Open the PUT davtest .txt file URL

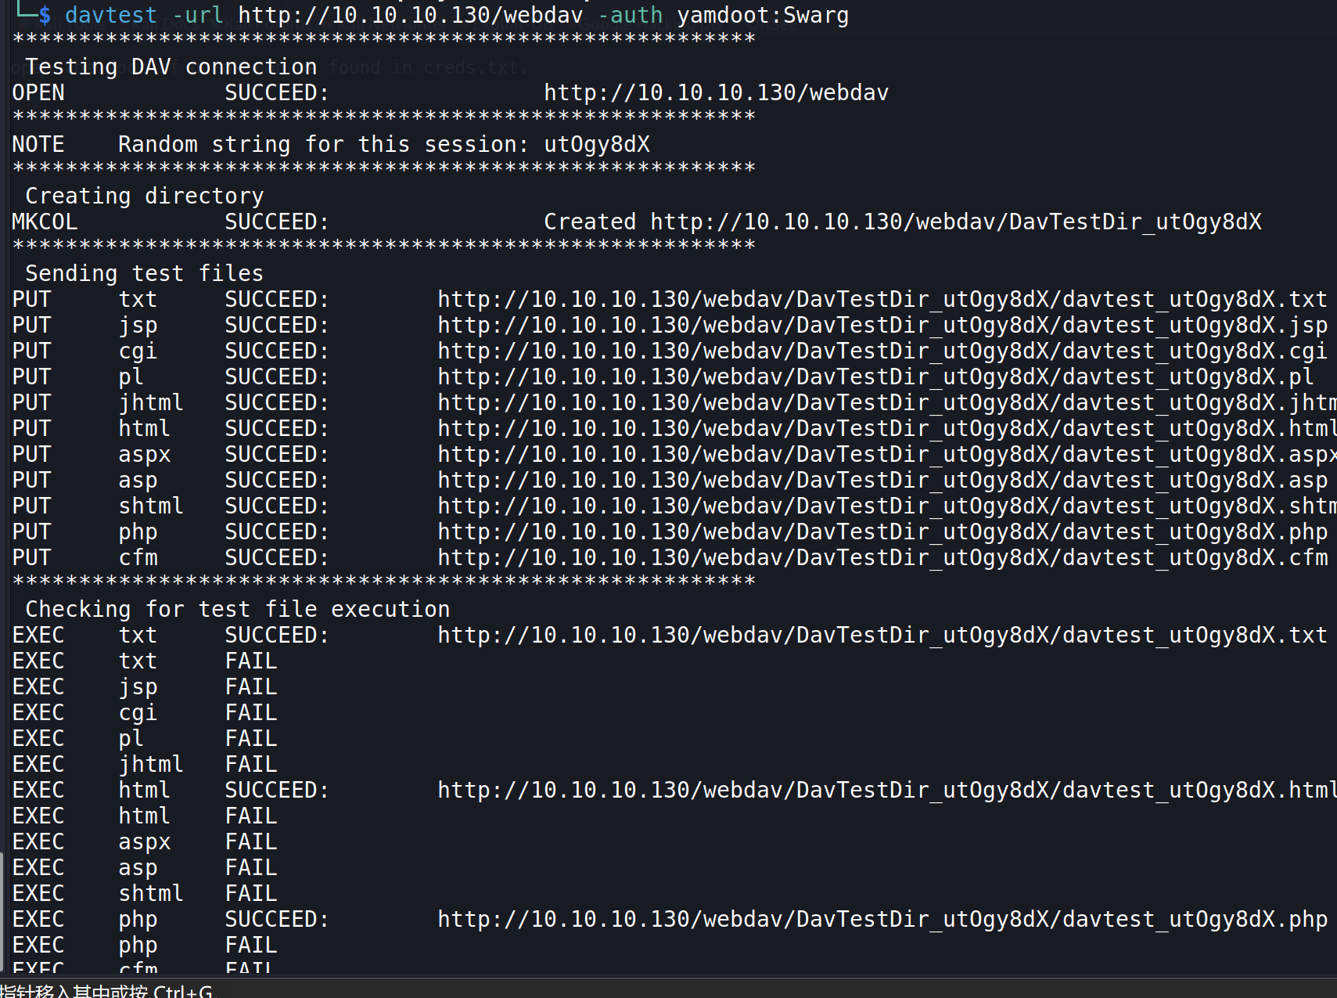882,299
